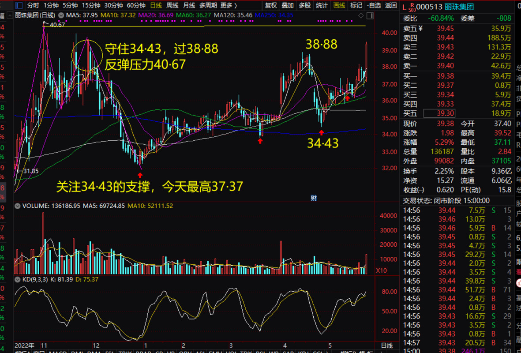Click the diamond icon above the chart

[361, 15]
